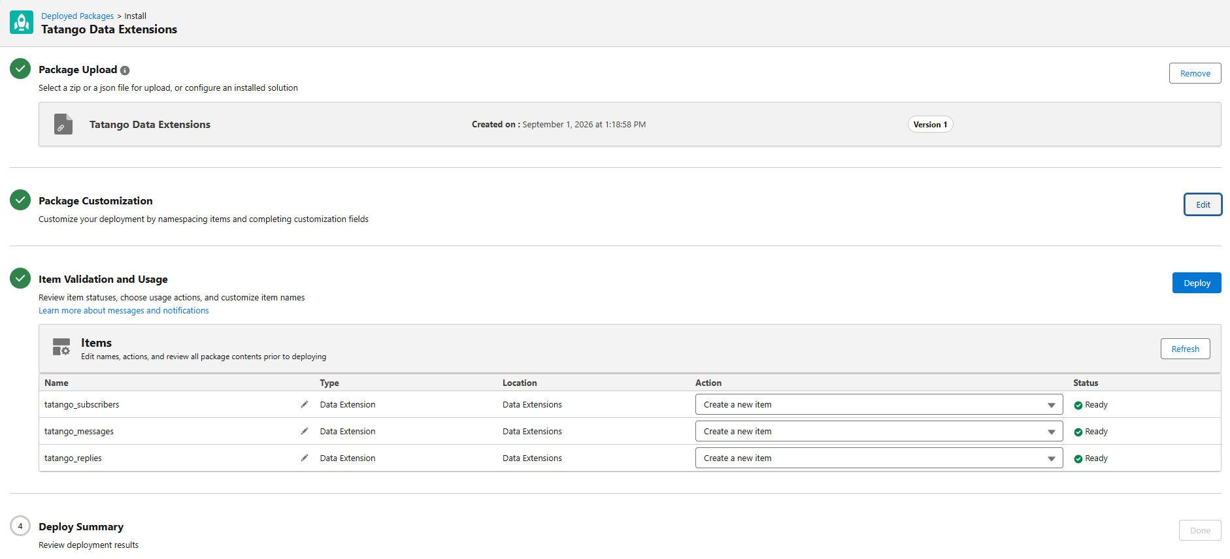Click the Created on date text
Image resolution: width=1230 pixels, height=559 pixels.
(x=559, y=124)
